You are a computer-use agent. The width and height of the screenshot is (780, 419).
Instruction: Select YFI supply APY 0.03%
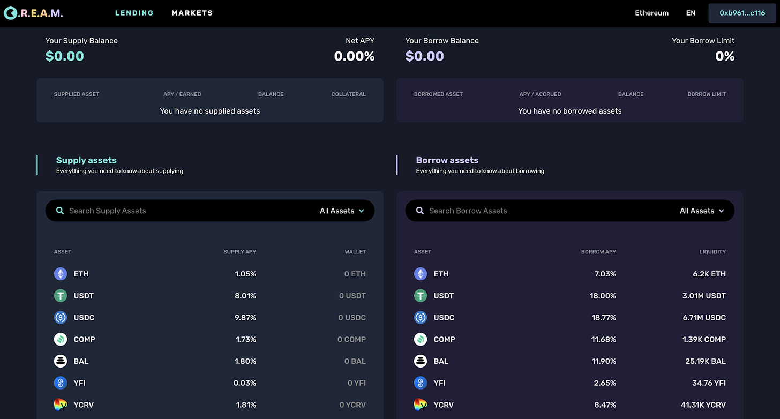[245, 383]
